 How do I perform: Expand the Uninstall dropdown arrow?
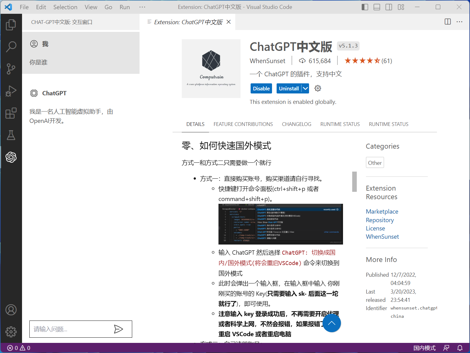click(305, 89)
